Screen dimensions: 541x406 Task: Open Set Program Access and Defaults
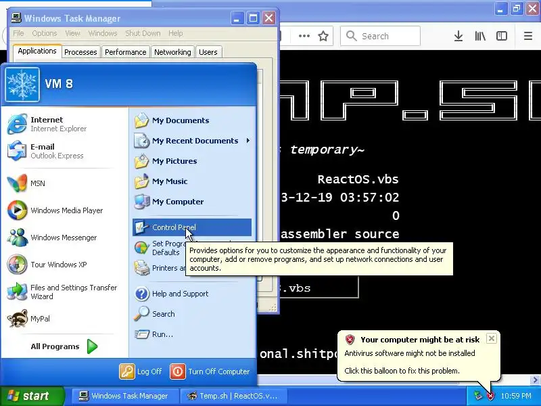(159, 248)
